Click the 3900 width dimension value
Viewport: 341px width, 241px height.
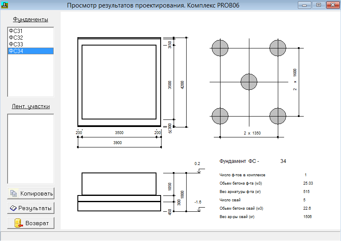coord(118,143)
